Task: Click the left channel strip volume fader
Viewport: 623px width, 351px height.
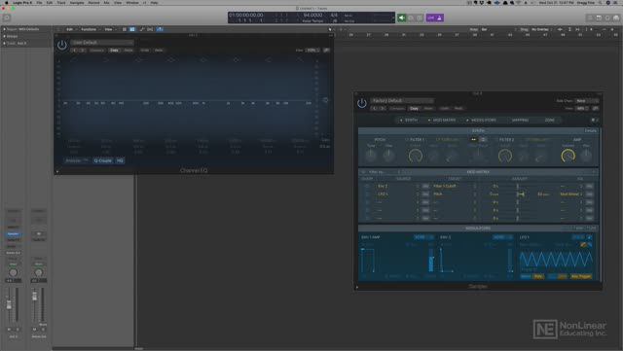Action: click(9, 304)
